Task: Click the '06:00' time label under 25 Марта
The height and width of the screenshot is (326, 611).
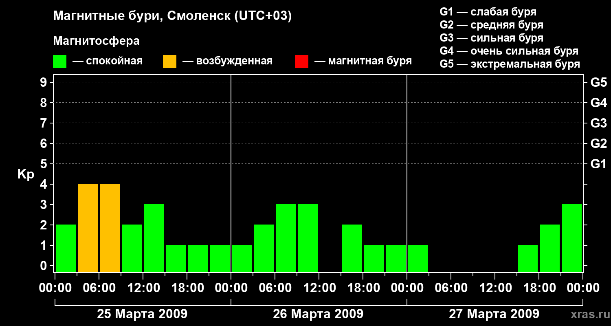Action: click(99, 288)
